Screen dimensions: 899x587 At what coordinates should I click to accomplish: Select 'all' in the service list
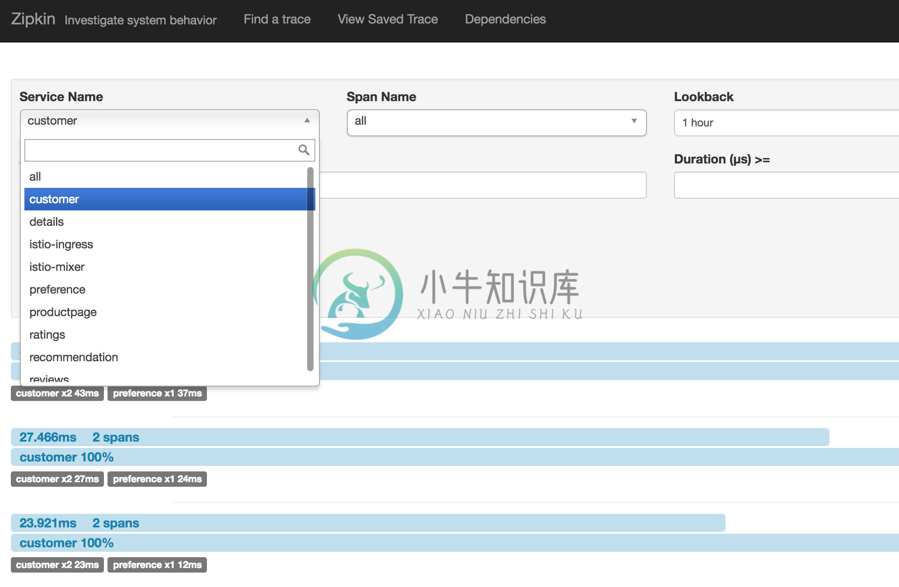point(166,177)
